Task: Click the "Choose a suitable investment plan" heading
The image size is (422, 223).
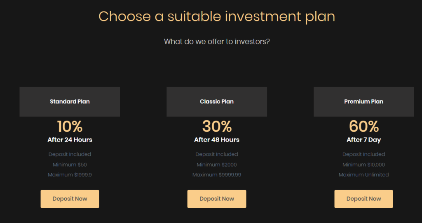Action: coord(217,16)
